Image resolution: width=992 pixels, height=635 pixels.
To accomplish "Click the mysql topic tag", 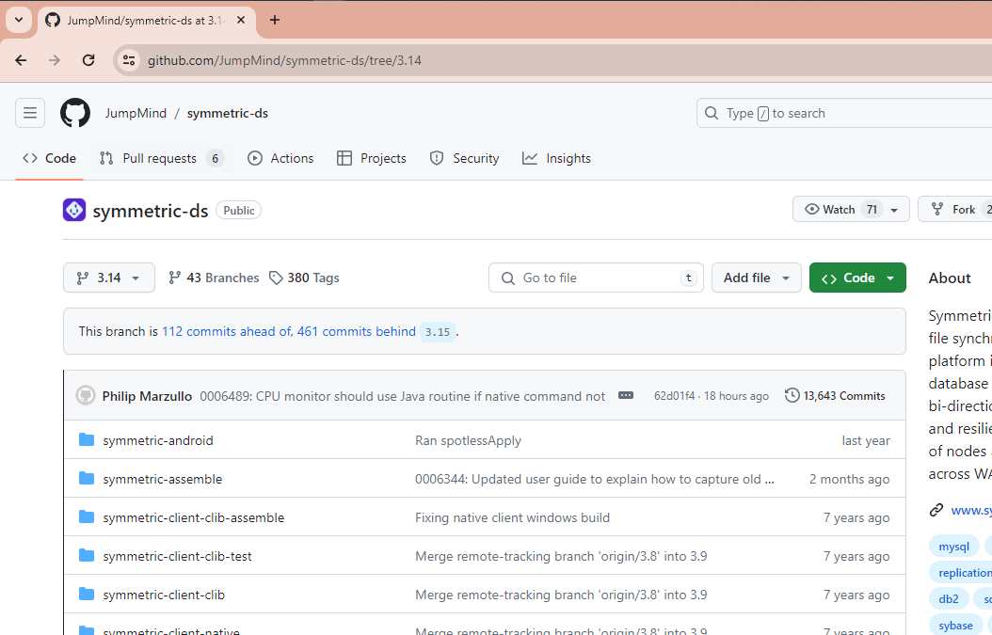I will pyautogui.click(x=953, y=547).
